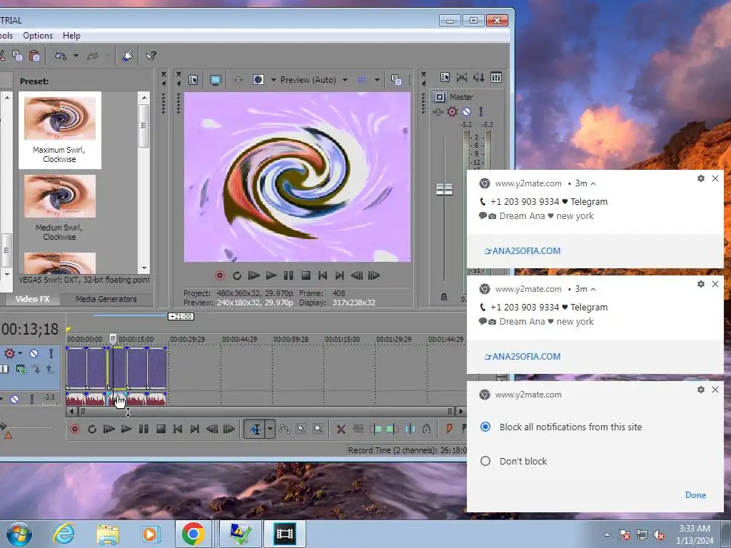Screen dimensions: 731x548
Task: Click Master FX icon in mixer
Action: point(438,112)
